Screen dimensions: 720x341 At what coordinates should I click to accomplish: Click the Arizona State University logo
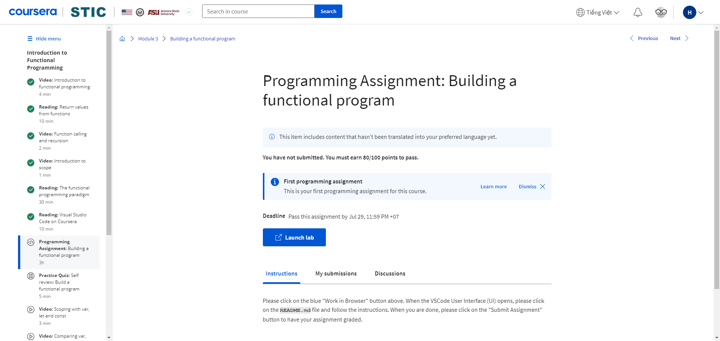point(163,12)
